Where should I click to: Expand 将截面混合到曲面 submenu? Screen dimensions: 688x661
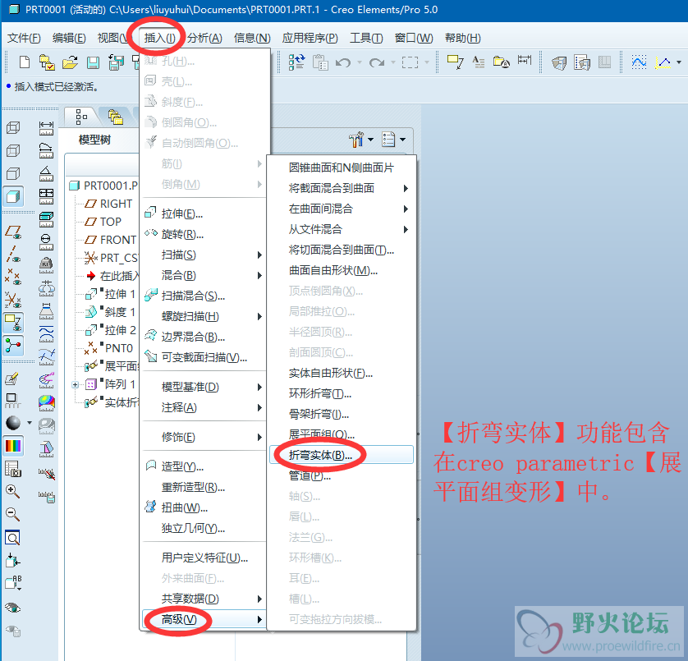(342, 188)
